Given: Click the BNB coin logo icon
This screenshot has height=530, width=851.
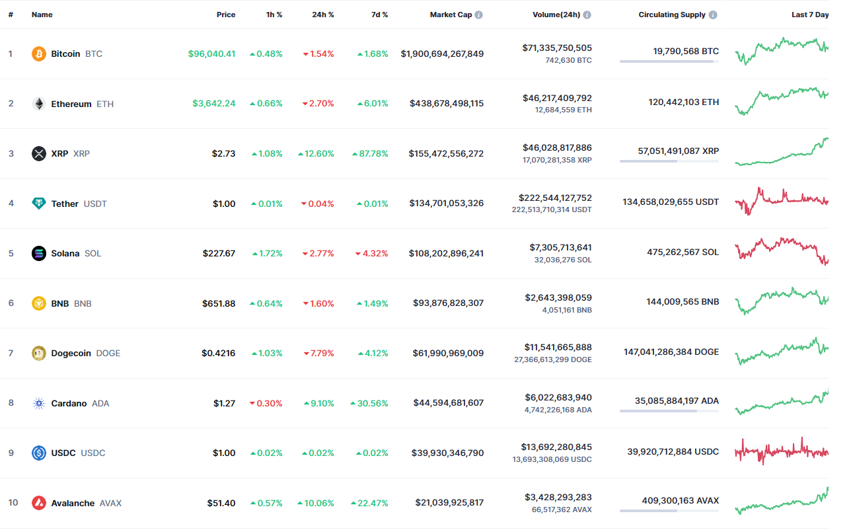Looking at the screenshot, I should (x=39, y=303).
